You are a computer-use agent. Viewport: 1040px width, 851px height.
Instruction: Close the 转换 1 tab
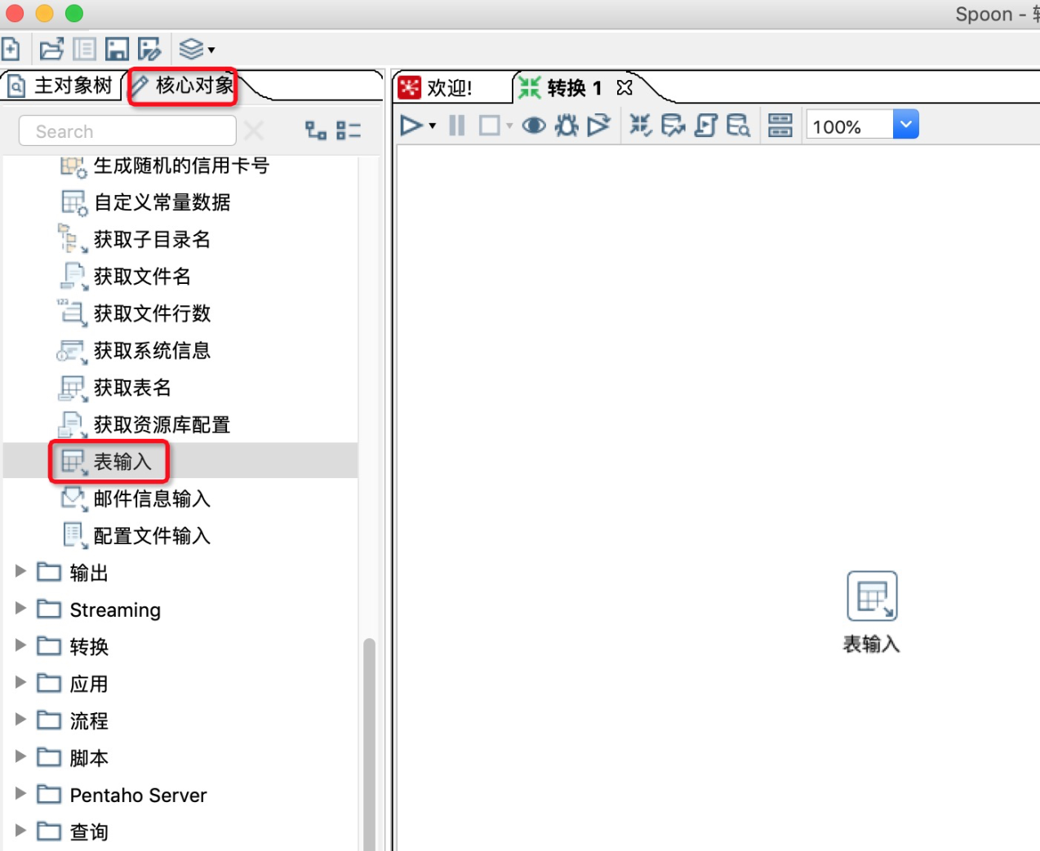click(x=624, y=87)
